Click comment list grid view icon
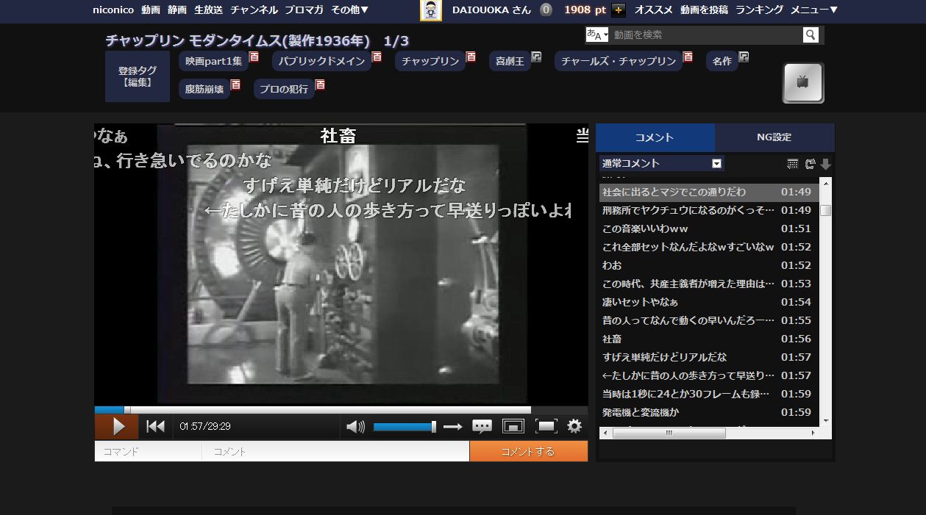 792,164
